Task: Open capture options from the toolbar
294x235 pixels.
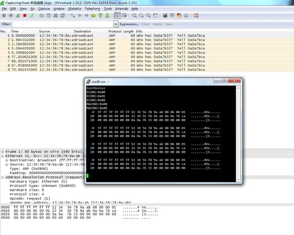Action: point(11,16)
